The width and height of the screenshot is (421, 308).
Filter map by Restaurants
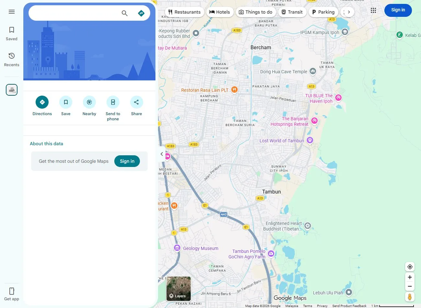pos(184,12)
